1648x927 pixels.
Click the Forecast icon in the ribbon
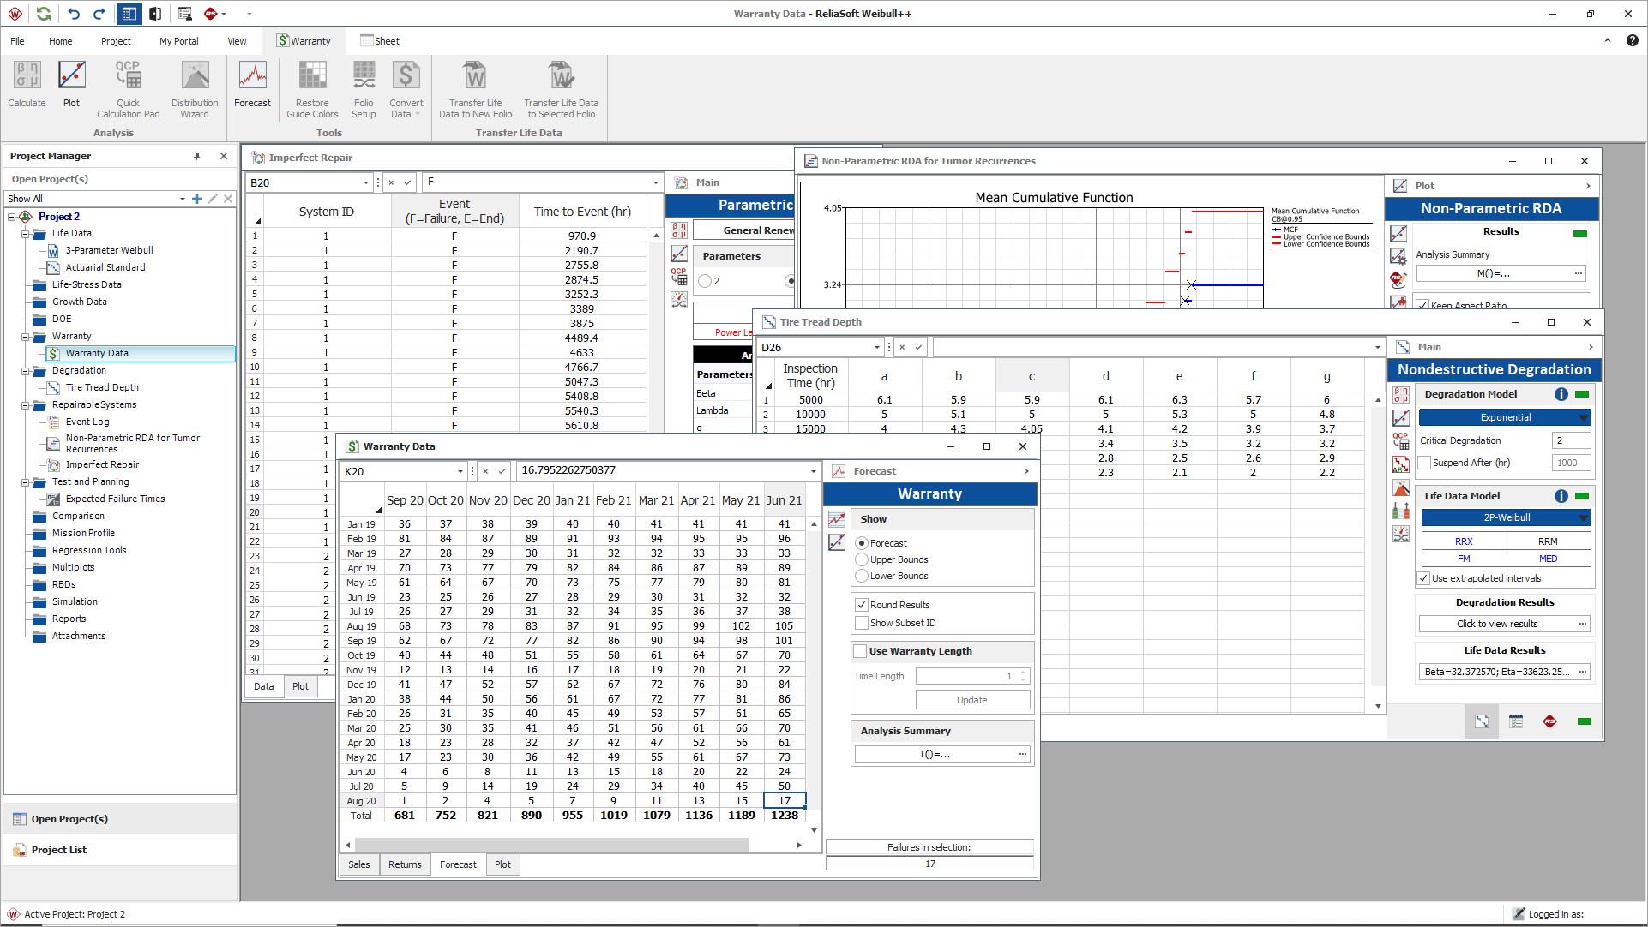coord(252,85)
